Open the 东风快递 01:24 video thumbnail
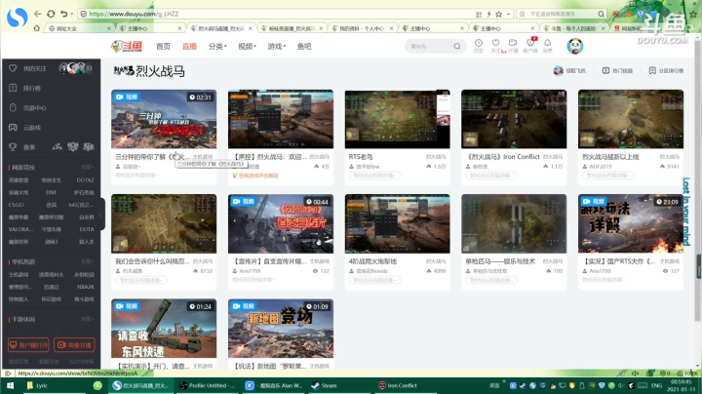 (164, 329)
